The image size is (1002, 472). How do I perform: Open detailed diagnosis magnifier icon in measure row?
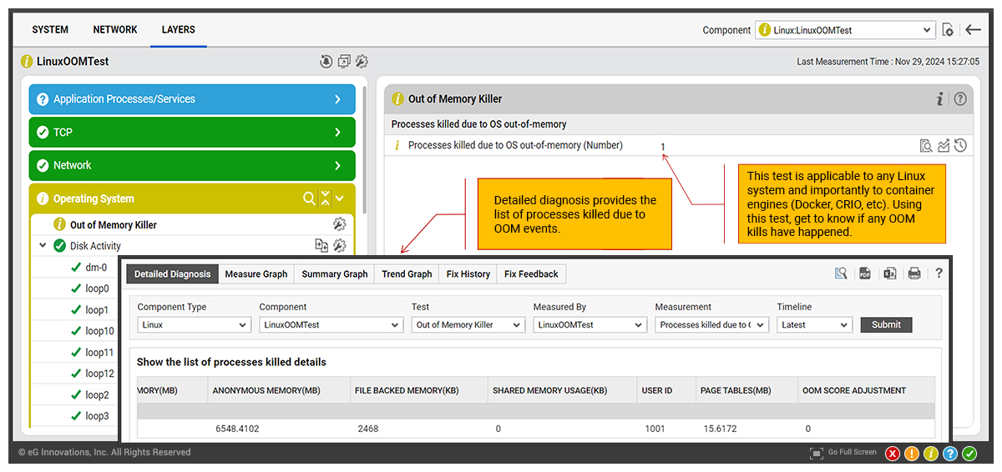click(x=925, y=146)
